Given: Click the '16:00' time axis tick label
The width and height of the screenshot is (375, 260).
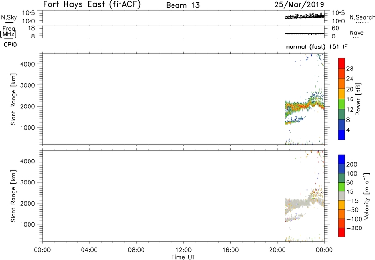Looking at the screenshot, I should pyautogui.click(x=230, y=250).
